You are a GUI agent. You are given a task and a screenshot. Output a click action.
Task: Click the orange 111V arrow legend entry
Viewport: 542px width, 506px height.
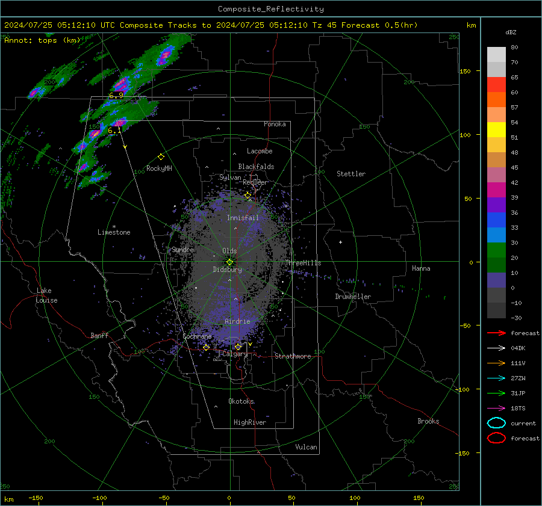[x=496, y=363]
